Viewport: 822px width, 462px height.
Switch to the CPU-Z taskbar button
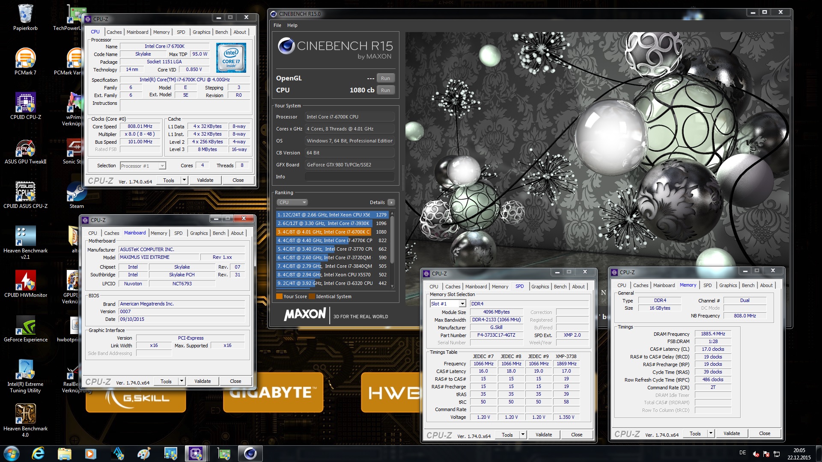[x=197, y=453]
